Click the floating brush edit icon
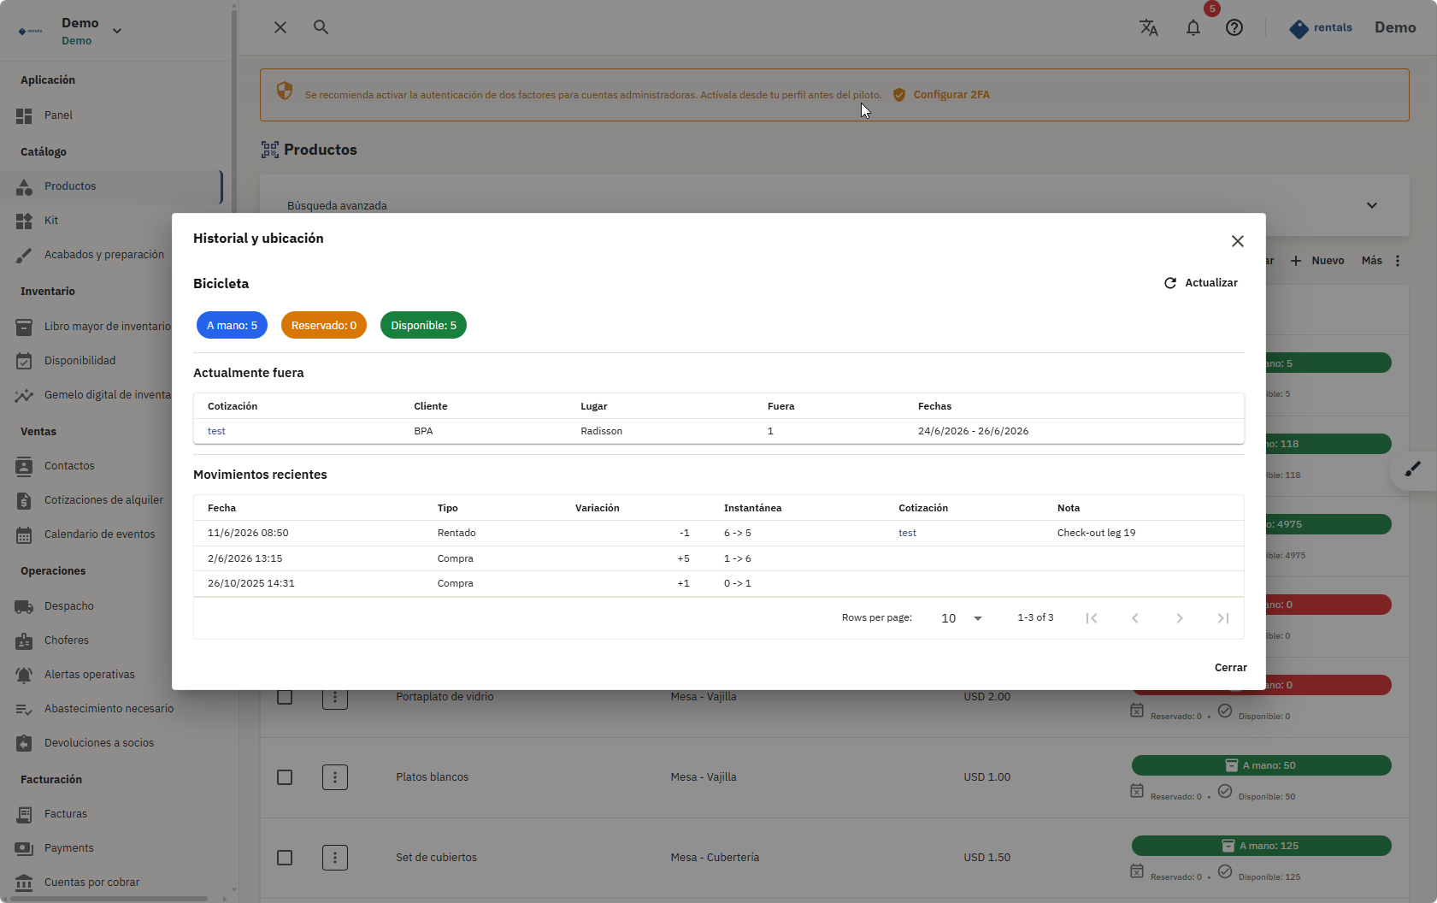Image resolution: width=1437 pixels, height=903 pixels. pyautogui.click(x=1413, y=469)
